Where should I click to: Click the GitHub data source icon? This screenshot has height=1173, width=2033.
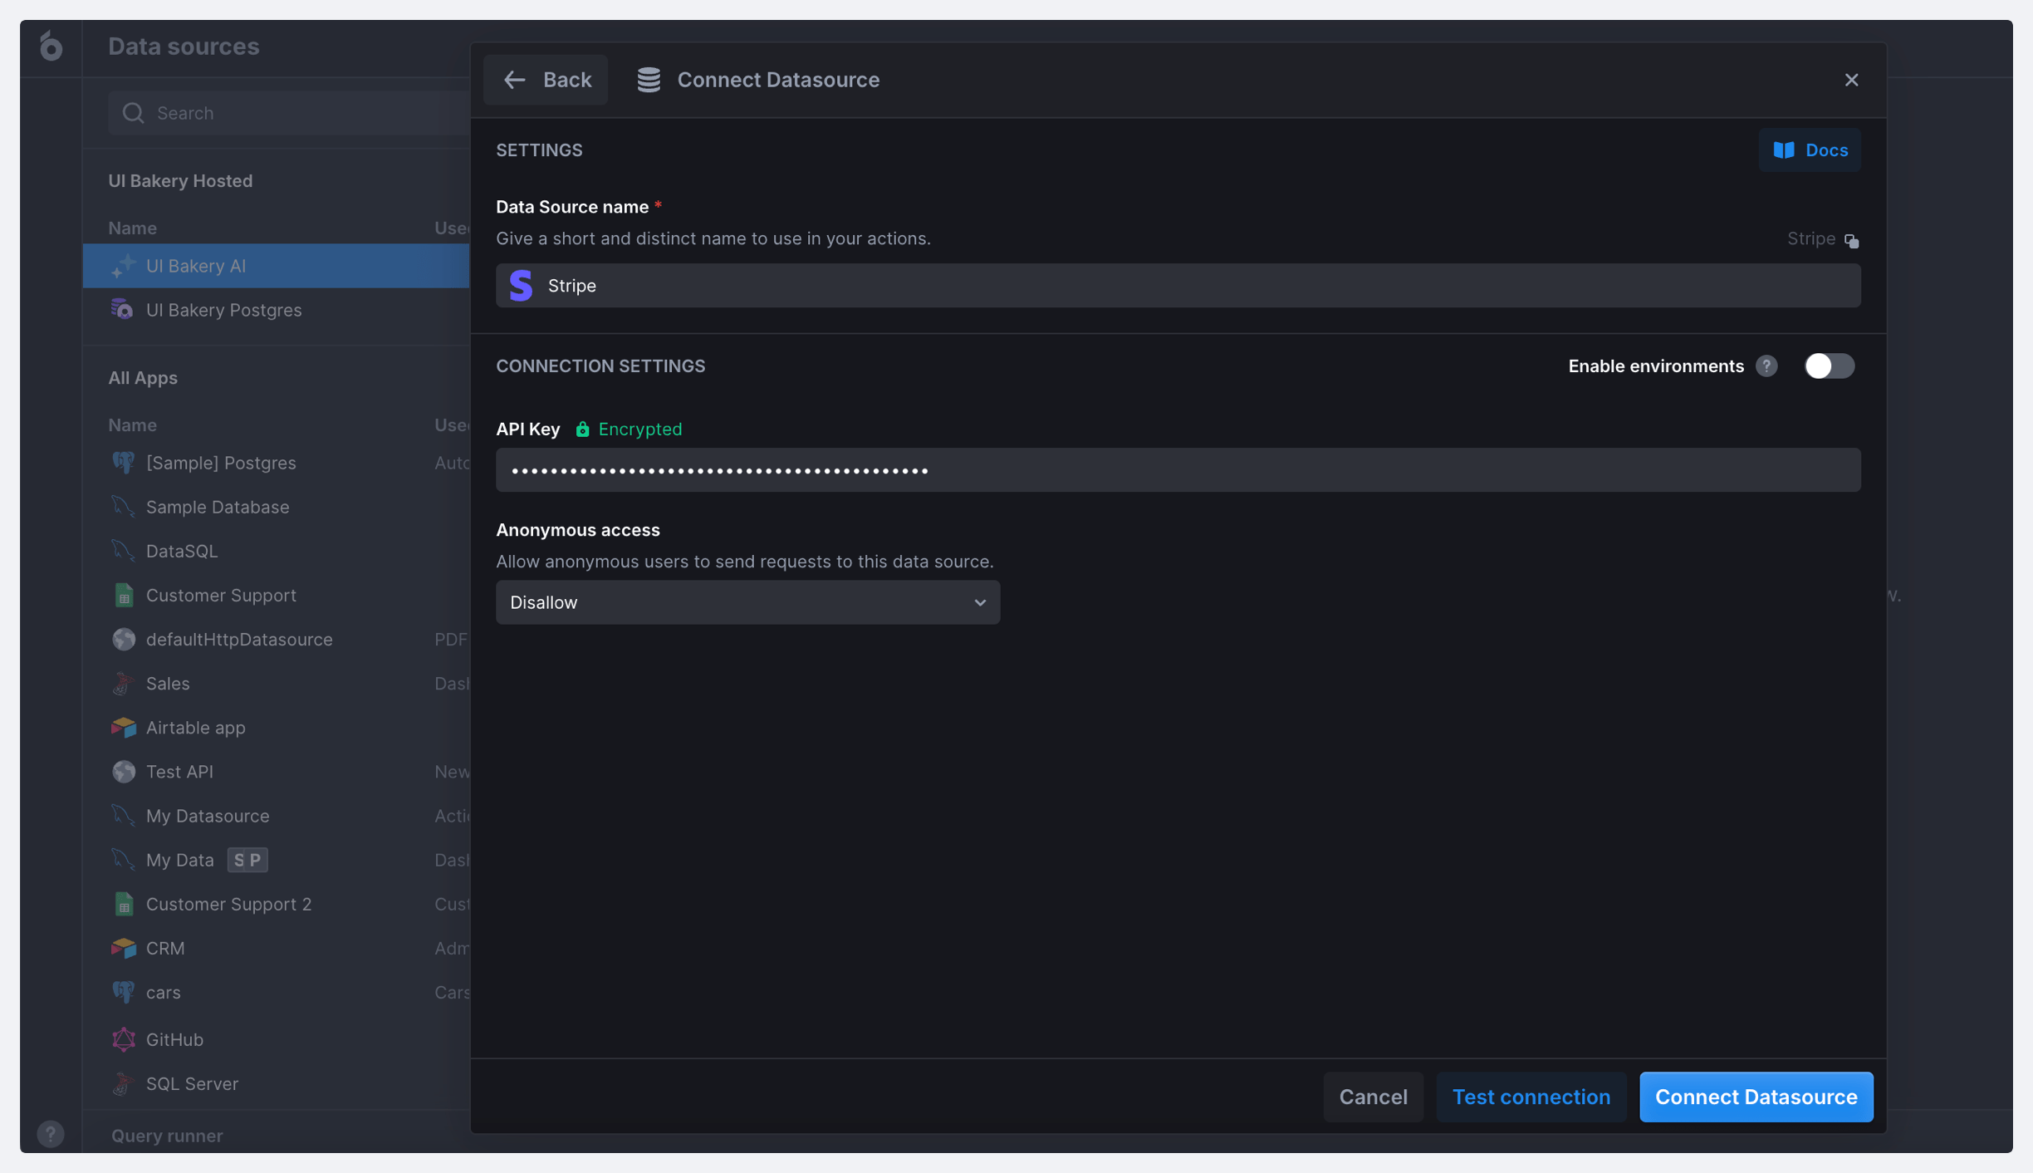pyautogui.click(x=124, y=1039)
